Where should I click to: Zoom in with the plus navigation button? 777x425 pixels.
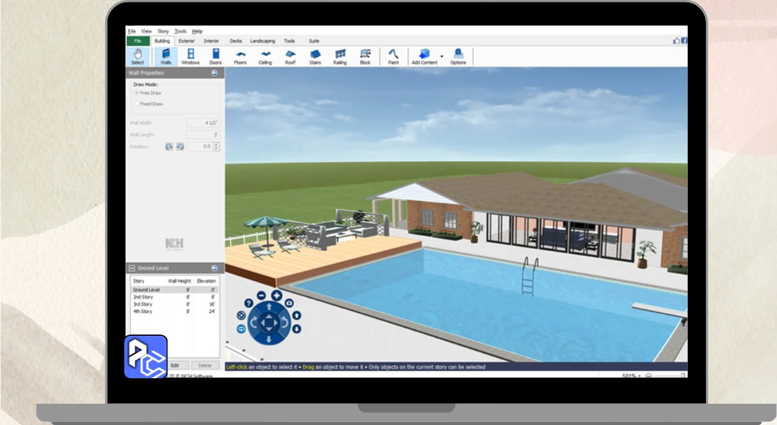276,296
